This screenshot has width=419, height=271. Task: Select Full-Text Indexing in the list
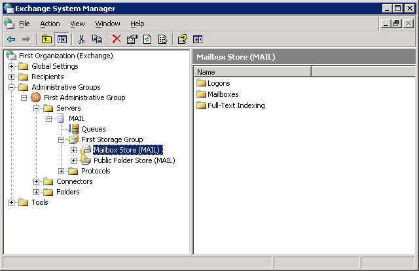coord(236,105)
